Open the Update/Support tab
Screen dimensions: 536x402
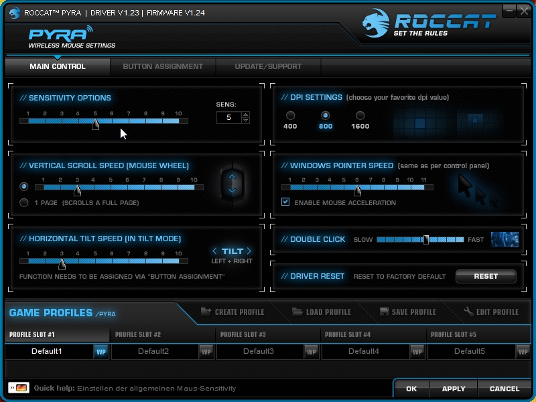268,66
